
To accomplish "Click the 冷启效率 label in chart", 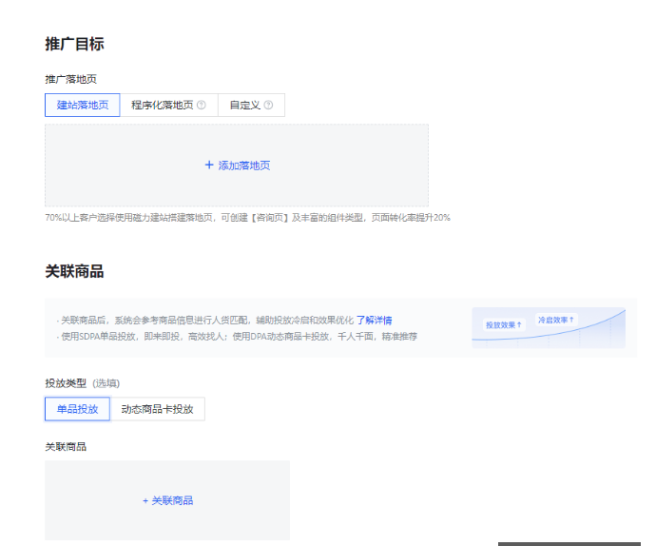I will pyautogui.click(x=556, y=320).
